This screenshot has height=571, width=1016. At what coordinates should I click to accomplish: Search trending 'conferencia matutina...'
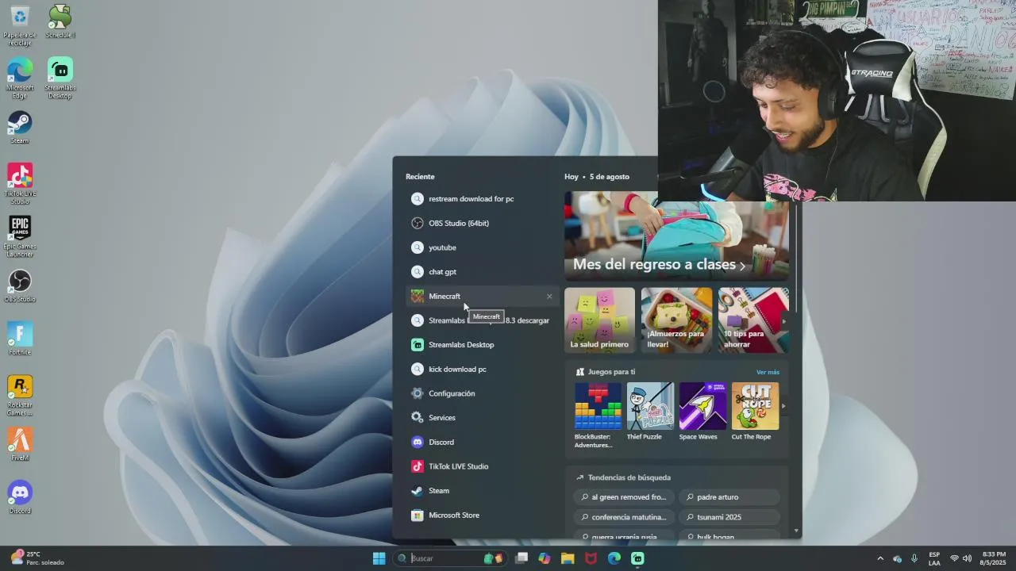click(624, 517)
